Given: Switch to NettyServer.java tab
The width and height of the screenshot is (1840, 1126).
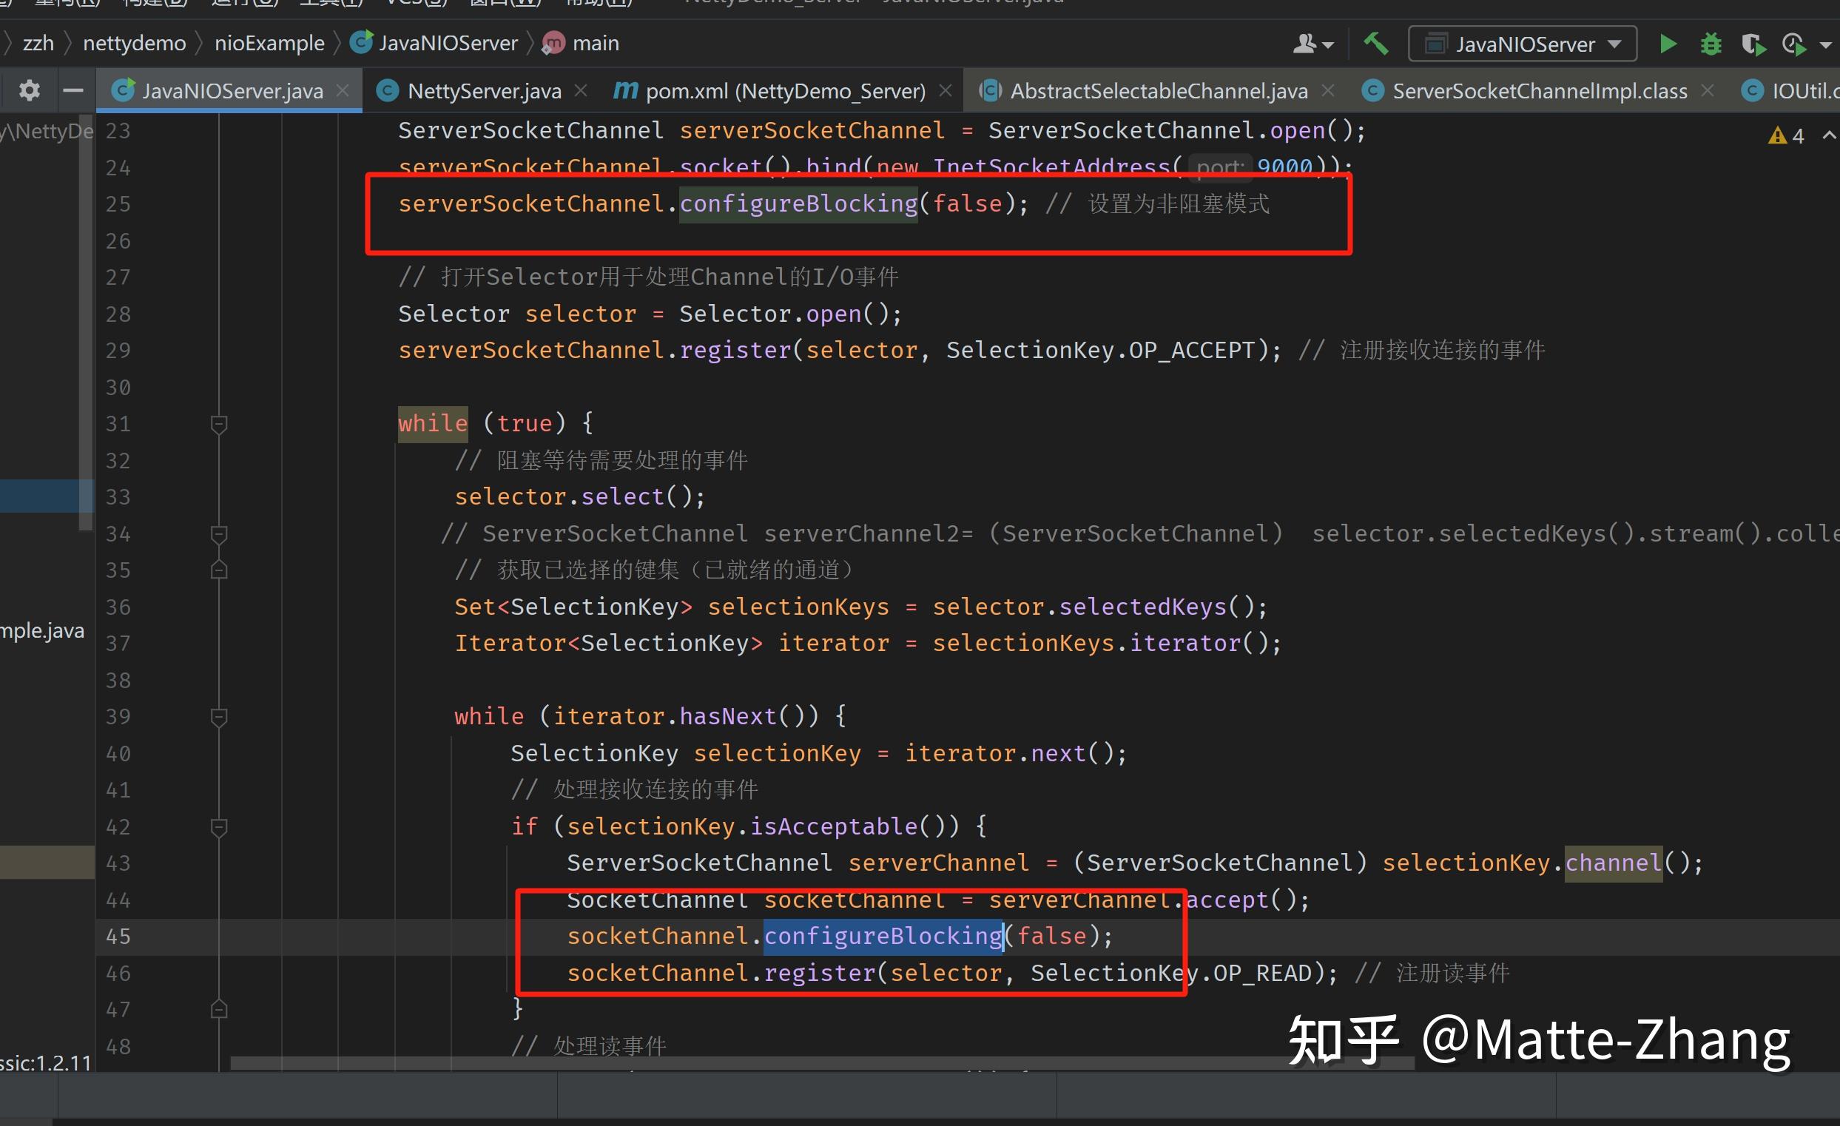Looking at the screenshot, I should tap(484, 91).
